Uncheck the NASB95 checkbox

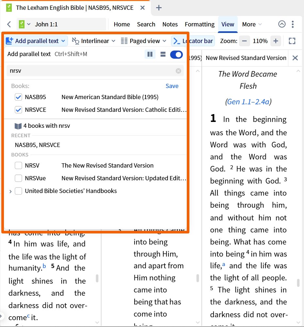point(18,97)
